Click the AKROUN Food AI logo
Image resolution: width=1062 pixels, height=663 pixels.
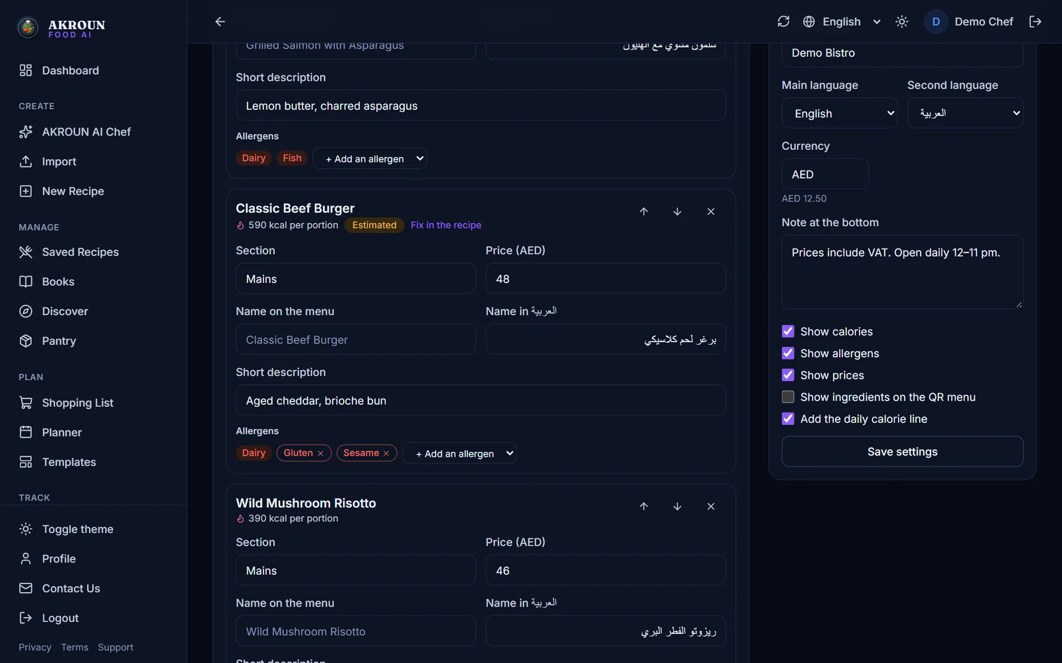coord(61,28)
